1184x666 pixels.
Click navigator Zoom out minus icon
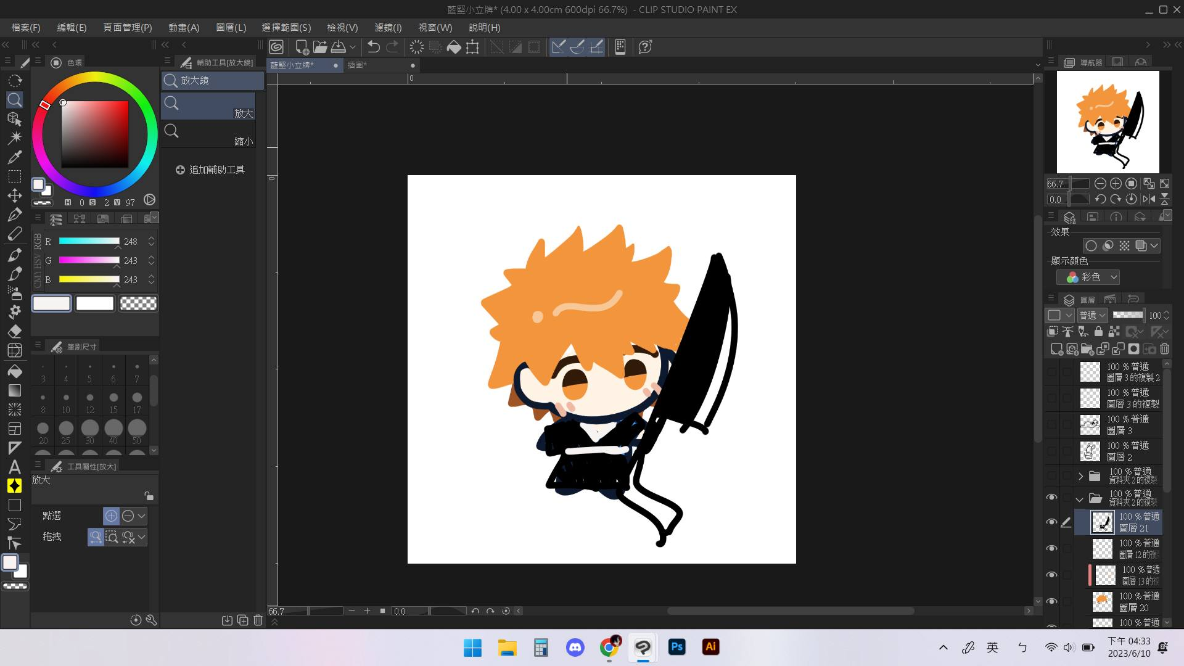point(1100,184)
